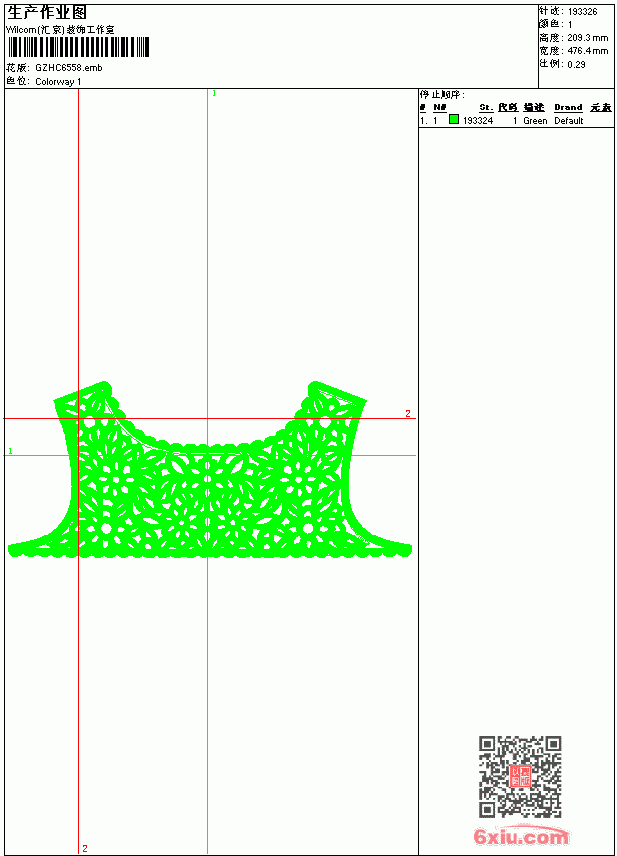Click the barcode under the studio name
The height and width of the screenshot is (856, 617).
coord(79,47)
